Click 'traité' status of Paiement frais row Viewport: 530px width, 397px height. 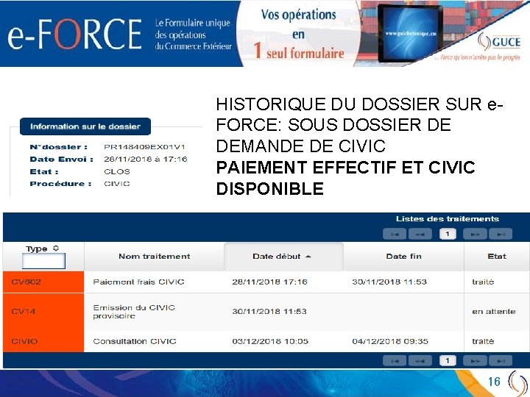point(483,282)
